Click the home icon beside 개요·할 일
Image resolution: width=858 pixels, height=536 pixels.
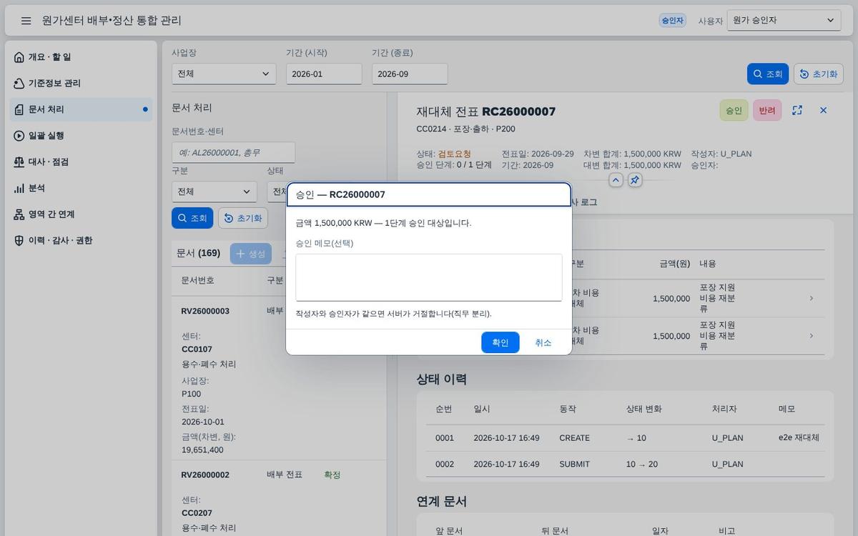coord(19,57)
